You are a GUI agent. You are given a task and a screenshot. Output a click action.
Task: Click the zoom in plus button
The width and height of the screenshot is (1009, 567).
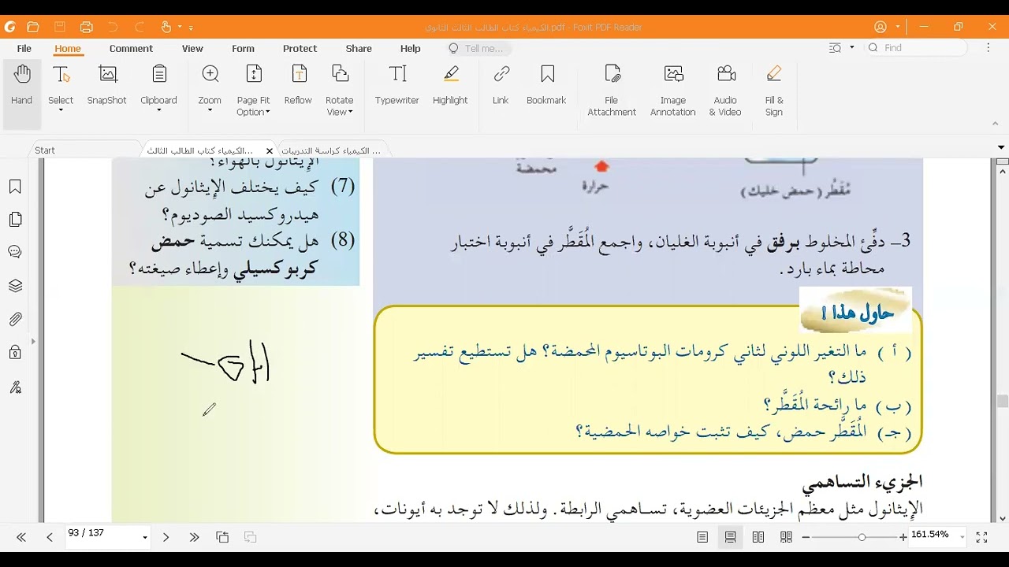[903, 537]
